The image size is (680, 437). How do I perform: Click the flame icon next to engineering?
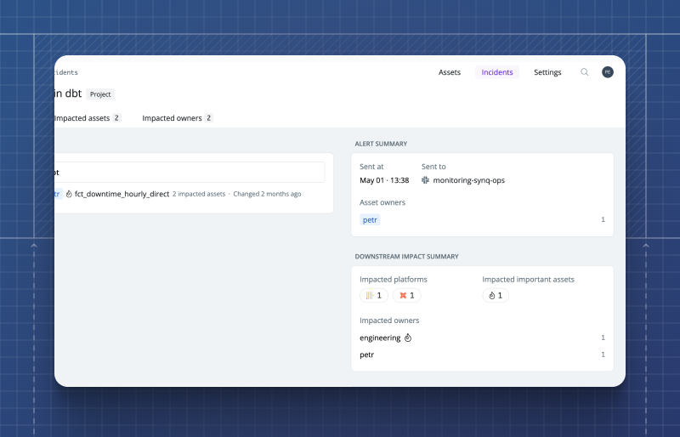pos(408,338)
